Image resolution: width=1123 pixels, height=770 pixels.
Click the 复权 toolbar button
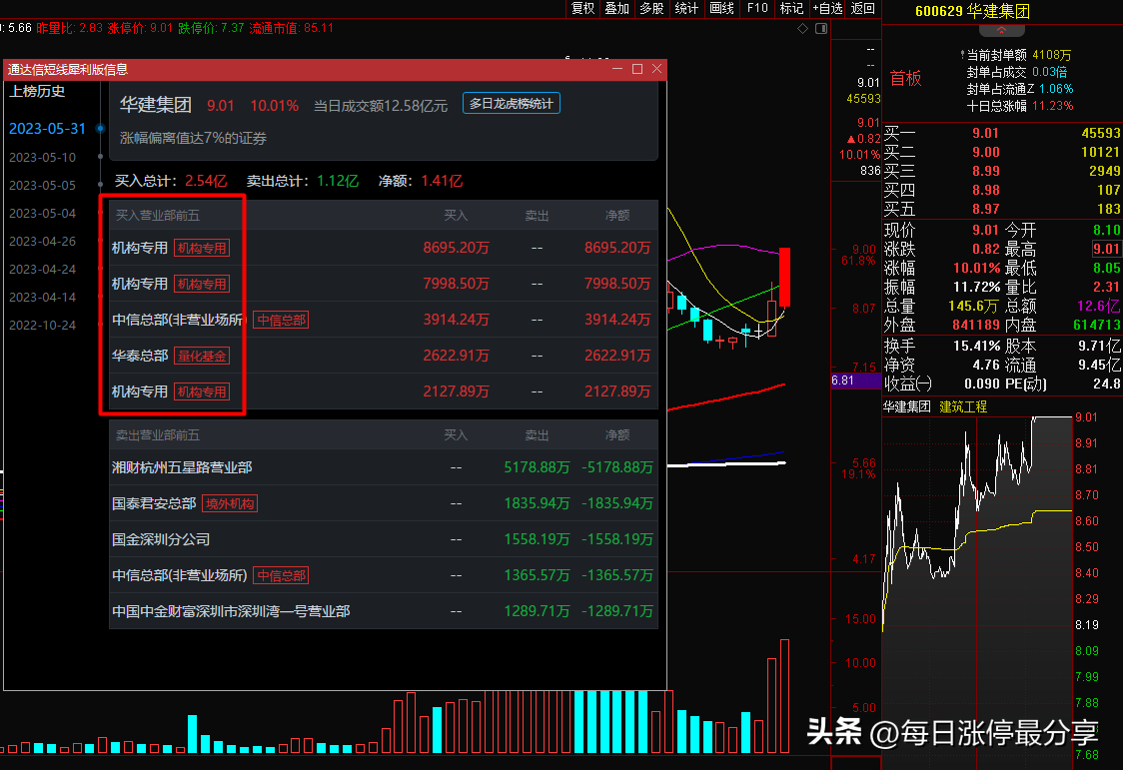click(x=583, y=8)
